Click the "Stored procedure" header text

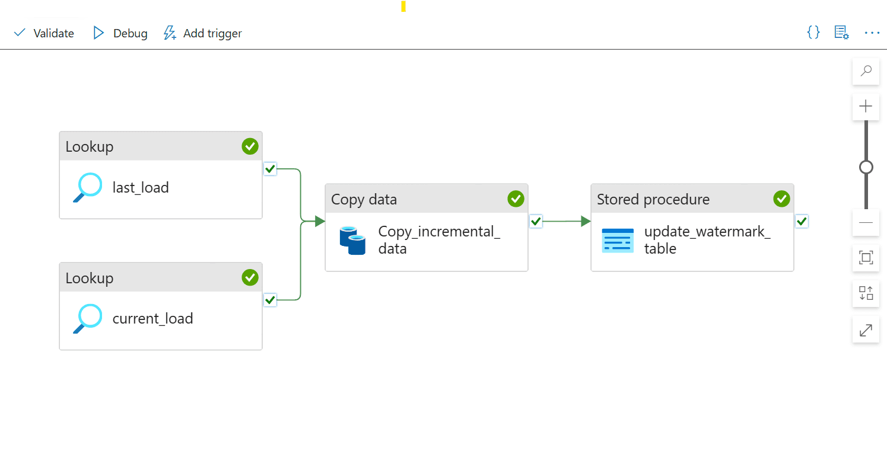click(x=653, y=199)
